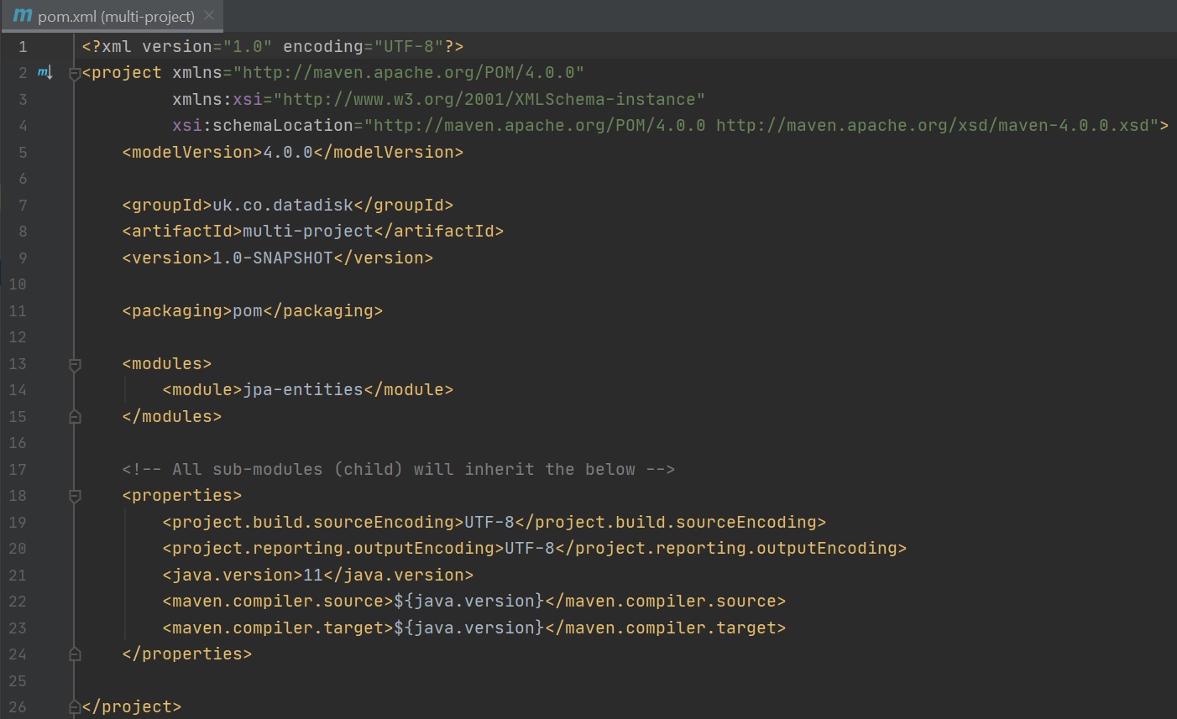Click the jpa-entities module name
This screenshot has height=719, width=1177.
tap(303, 390)
